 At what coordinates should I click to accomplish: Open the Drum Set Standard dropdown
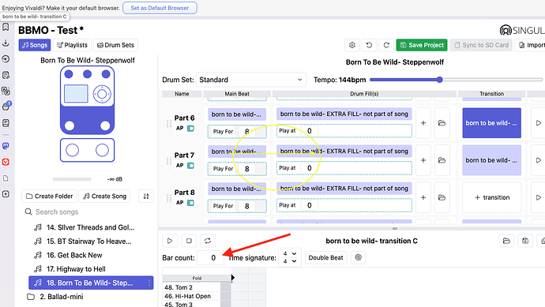[251, 80]
